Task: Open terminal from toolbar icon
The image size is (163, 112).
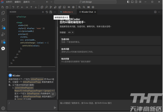Action: pyautogui.click(x=64, y=7)
